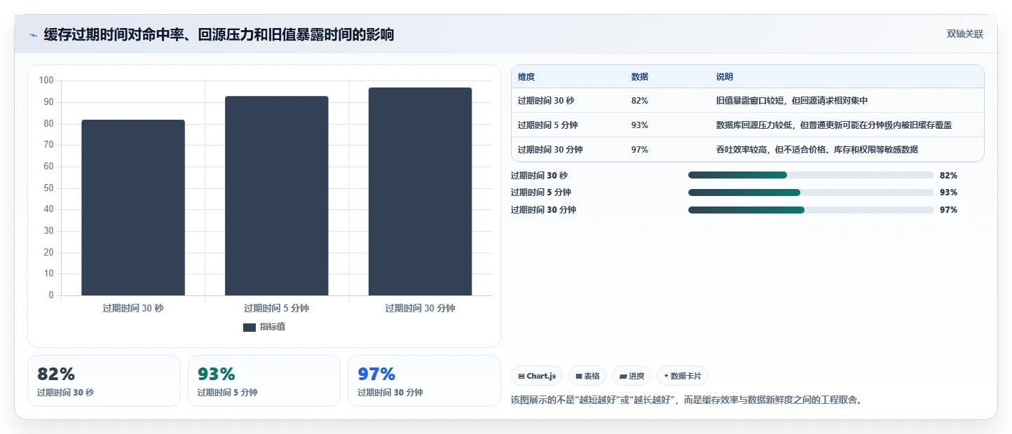Click the 93% cell in the table
1012x434 pixels.
tap(640, 125)
